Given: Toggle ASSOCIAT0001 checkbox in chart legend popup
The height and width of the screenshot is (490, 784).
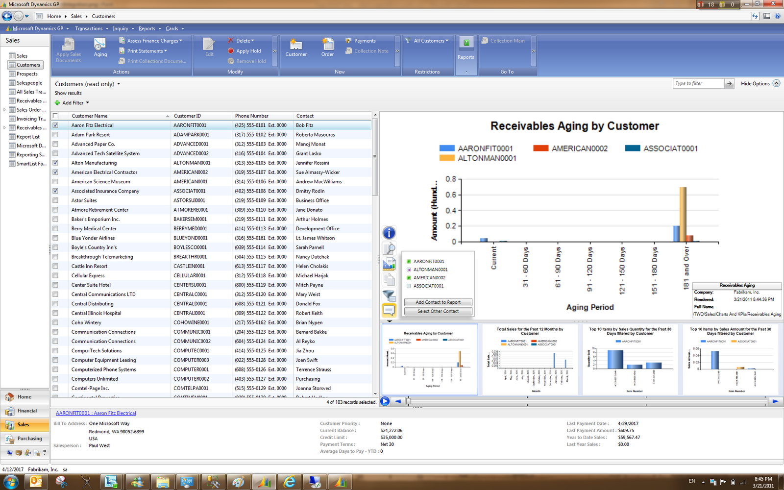Looking at the screenshot, I should point(409,286).
